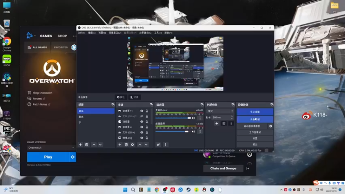Hide the 浏览器 source eye icon
The width and height of the screenshot is (345, 194).
142,122
